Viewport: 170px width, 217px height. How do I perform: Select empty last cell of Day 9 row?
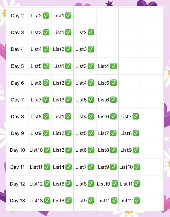click(152, 133)
